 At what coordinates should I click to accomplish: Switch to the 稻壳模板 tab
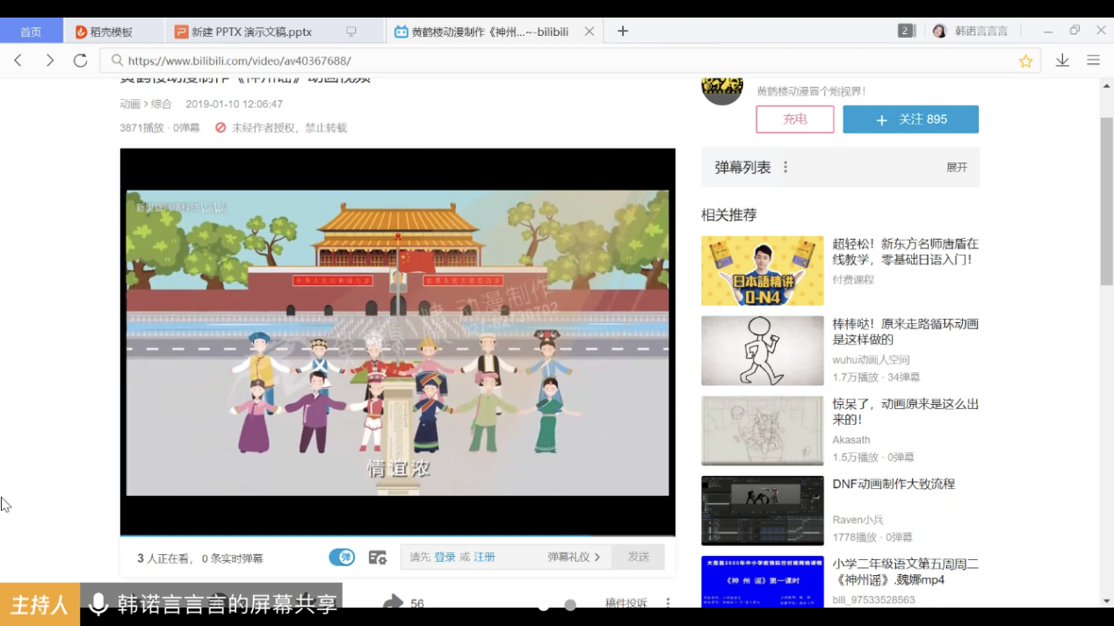[113, 32]
